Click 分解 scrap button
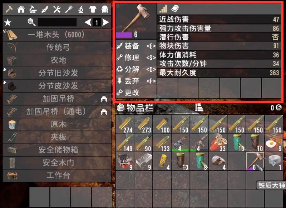 click(x=136, y=69)
